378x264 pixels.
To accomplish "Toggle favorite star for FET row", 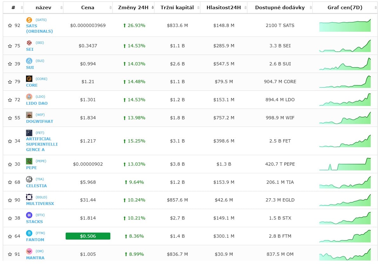I will coord(10,141).
